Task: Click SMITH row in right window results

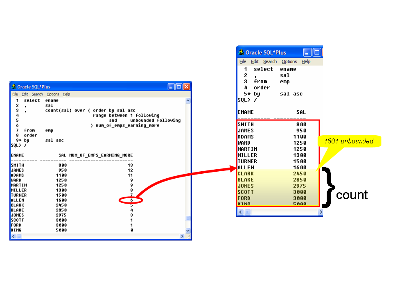Action: click(x=272, y=125)
